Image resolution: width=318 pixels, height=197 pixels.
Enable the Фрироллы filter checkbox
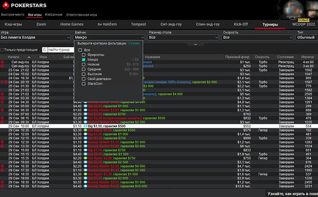click(x=84, y=55)
